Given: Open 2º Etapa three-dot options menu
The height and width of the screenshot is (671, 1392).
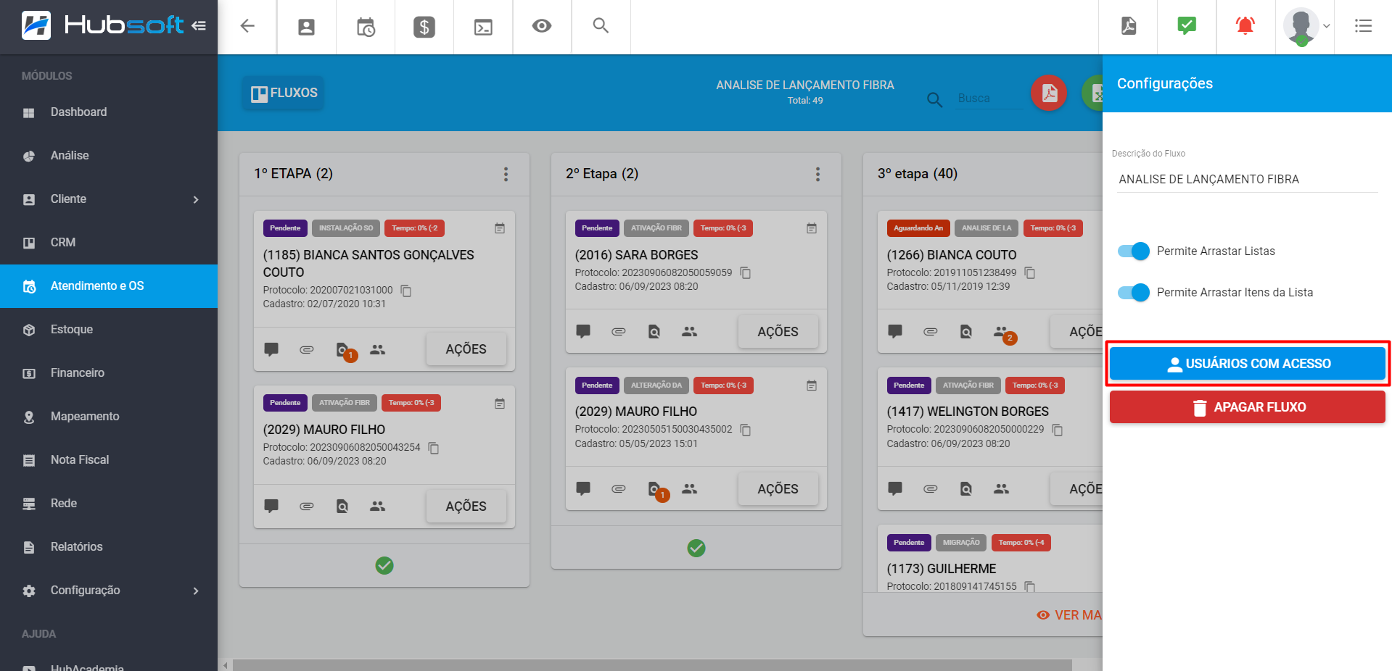Looking at the screenshot, I should point(818,174).
